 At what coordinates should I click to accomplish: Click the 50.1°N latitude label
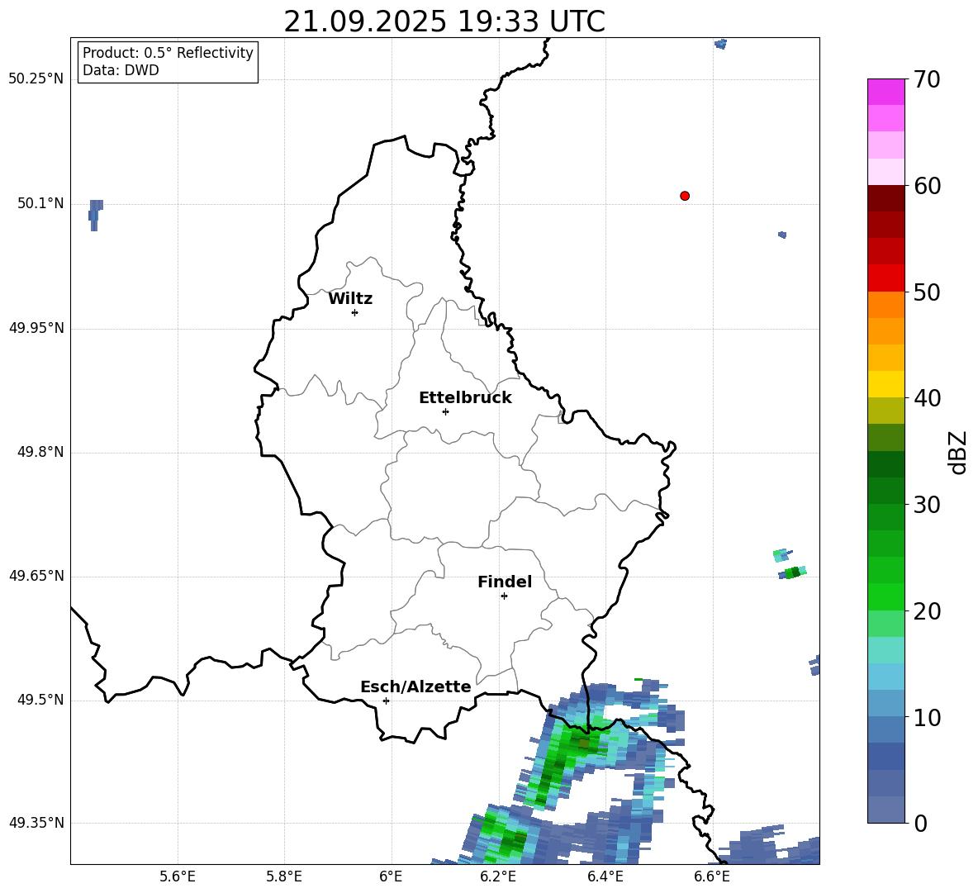(x=40, y=204)
